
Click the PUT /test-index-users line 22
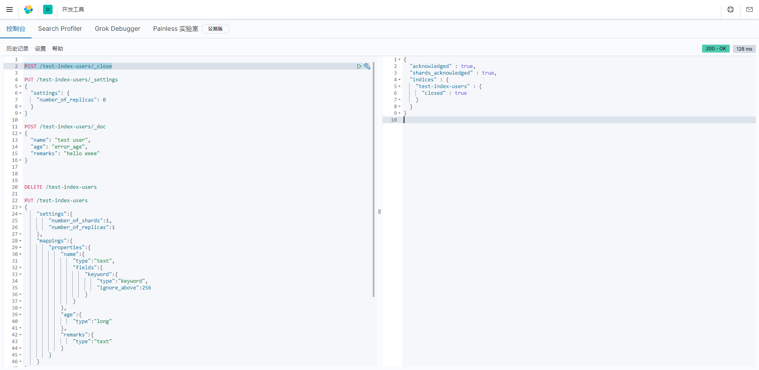coord(56,201)
